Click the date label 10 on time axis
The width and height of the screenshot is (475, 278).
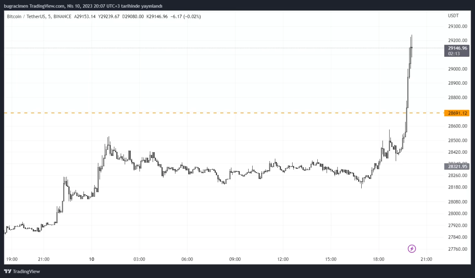(x=92, y=259)
